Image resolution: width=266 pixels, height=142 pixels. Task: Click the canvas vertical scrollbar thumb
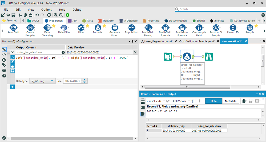point(263,61)
